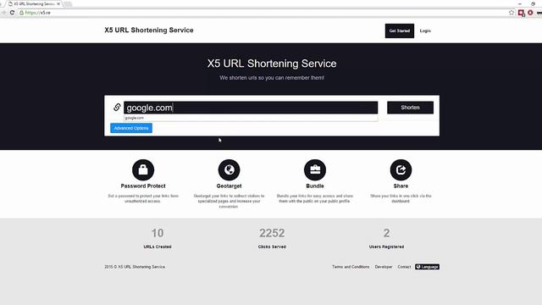Image resolution: width=542 pixels, height=305 pixels.
Task: Click the 10 URLs Created statistic
Action: point(158,238)
